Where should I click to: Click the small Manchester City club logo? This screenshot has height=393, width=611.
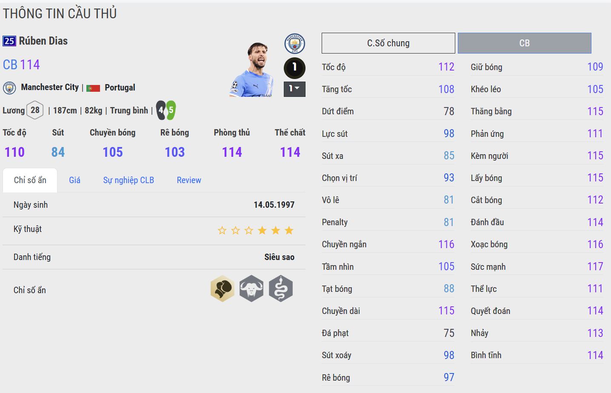(x=9, y=88)
